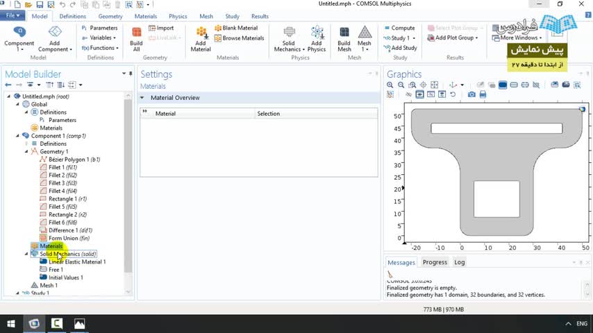Image resolution: width=593 pixels, height=333 pixels.
Task: Toggle the Model Builder pin icon
Action: click(x=131, y=74)
